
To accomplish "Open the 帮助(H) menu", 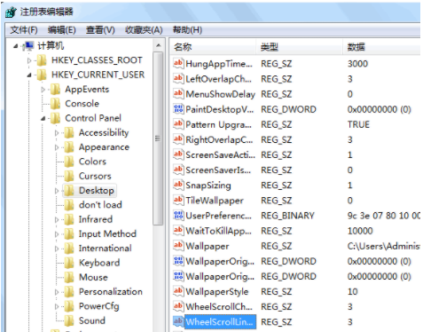I will tap(187, 30).
